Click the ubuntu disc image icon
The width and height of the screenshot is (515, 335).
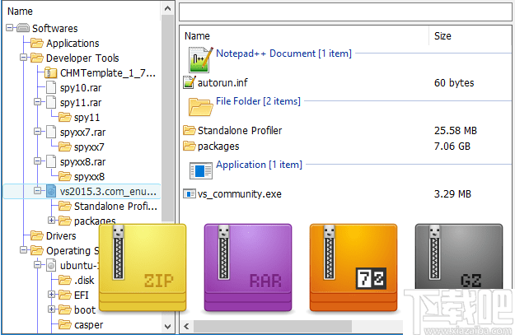coord(51,265)
